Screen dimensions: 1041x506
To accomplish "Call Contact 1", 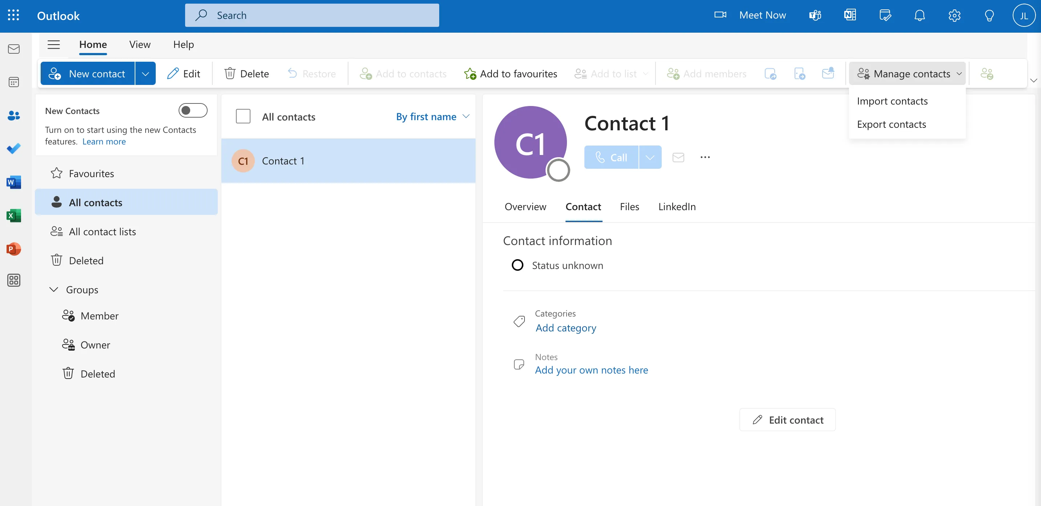I will pos(611,157).
